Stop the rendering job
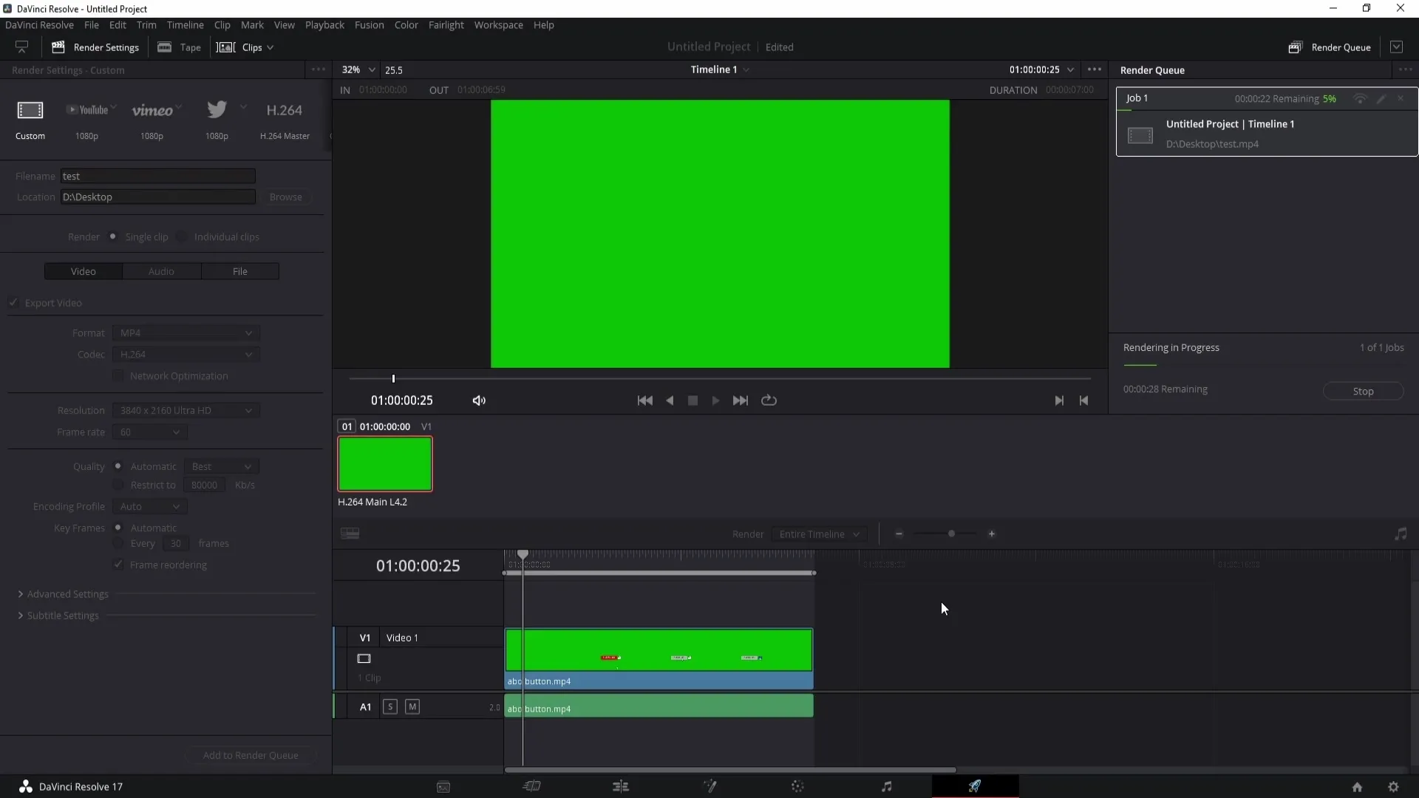Screen dimensions: 1419x798 click(x=1363, y=391)
